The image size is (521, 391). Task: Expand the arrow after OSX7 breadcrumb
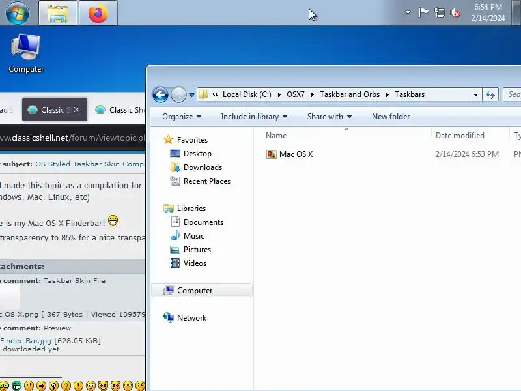(x=313, y=94)
